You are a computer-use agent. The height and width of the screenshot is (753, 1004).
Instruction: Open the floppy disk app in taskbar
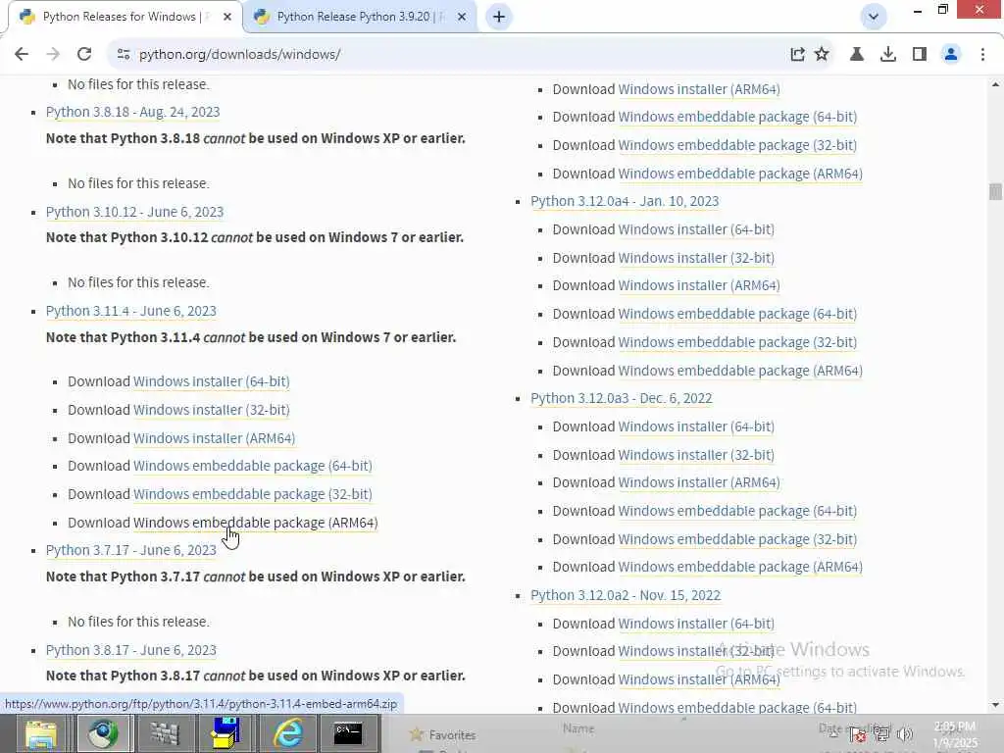coord(226,733)
